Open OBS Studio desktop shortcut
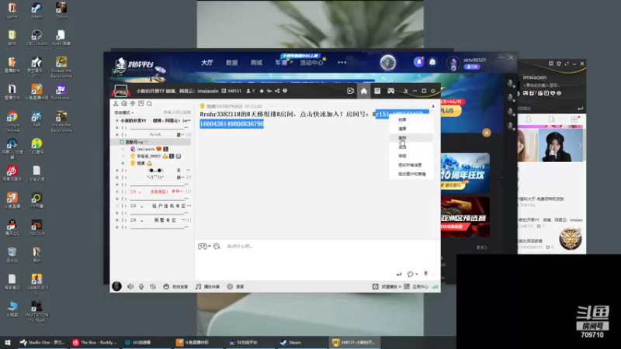621x349 pixels. (36, 37)
